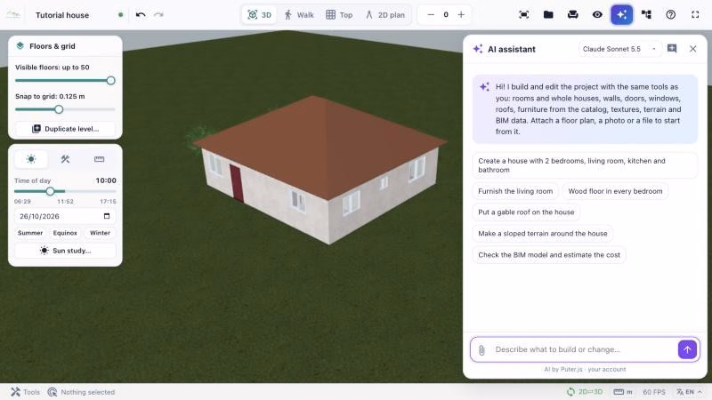The image size is (712, 400).
Task: Undo the last action
Action: coord(141,14)
